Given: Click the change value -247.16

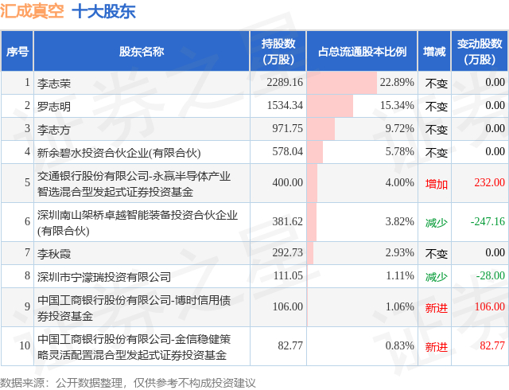Looking at the screenshot, I should 488,221.
